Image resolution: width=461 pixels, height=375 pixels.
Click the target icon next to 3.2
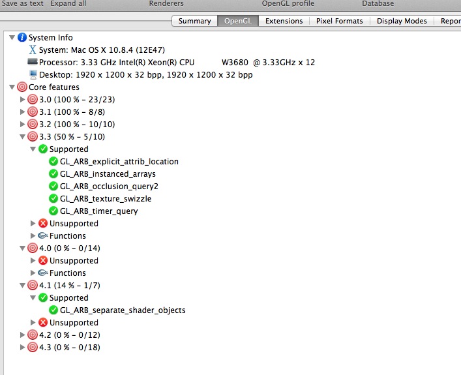pyautogui.click(x=33, y=124)
